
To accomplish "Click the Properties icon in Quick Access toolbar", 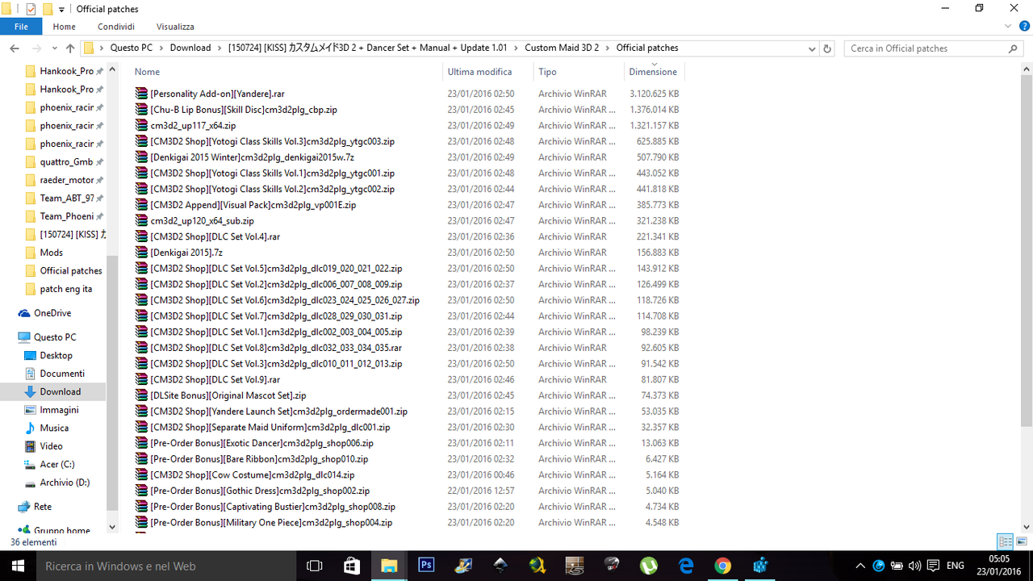I will [x=30, y=7].
